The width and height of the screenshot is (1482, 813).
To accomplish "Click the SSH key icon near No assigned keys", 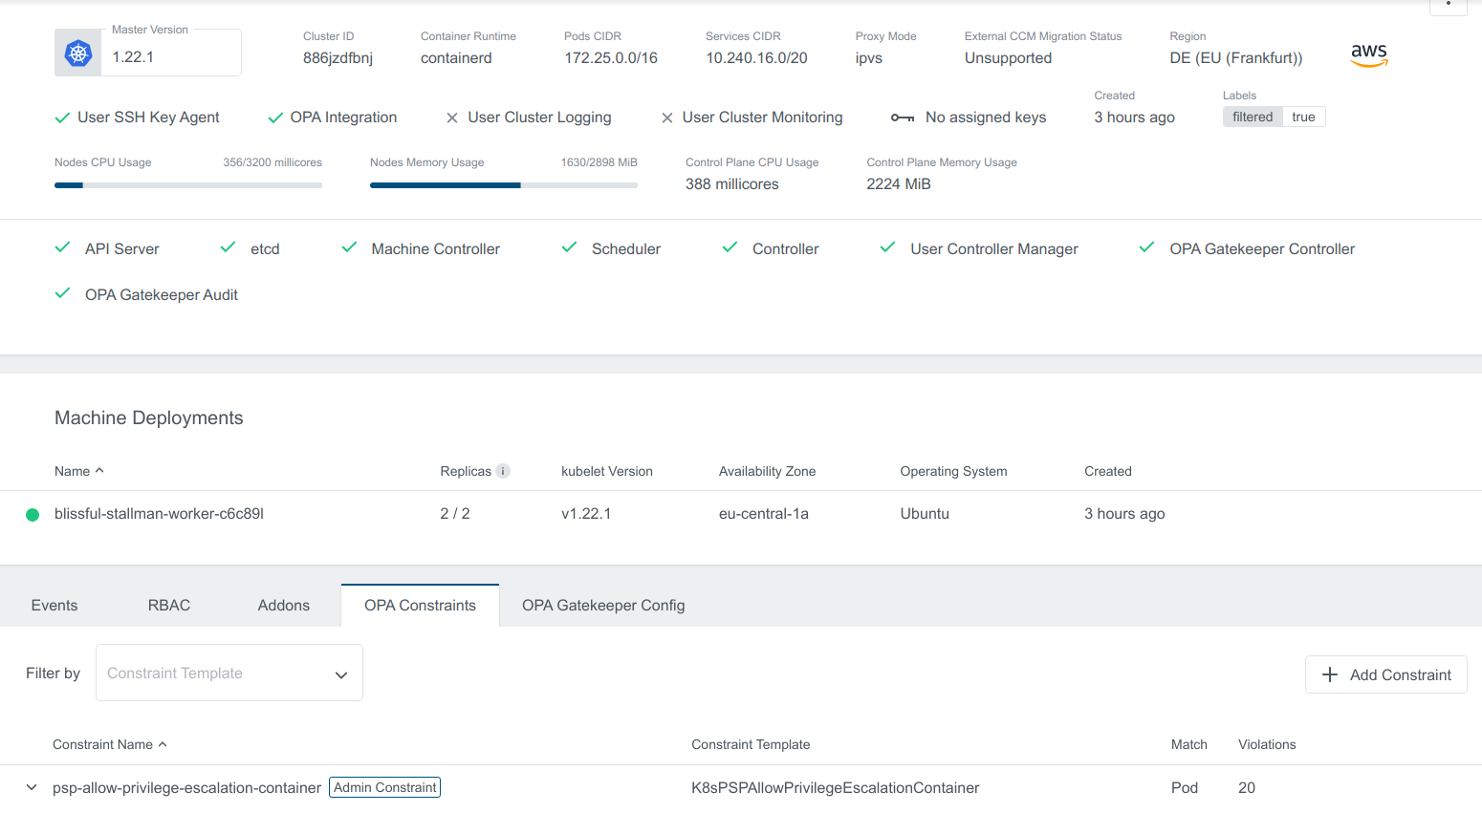I will (x=901, y=117).
